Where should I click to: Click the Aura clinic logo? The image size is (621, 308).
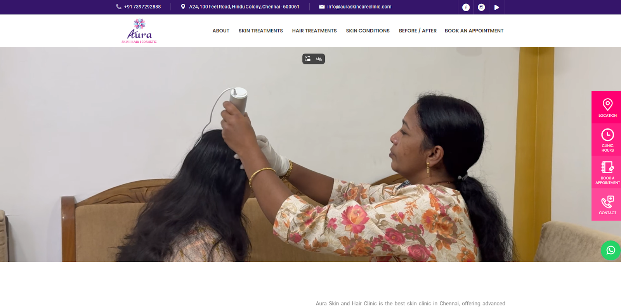[x=139, y=31]
